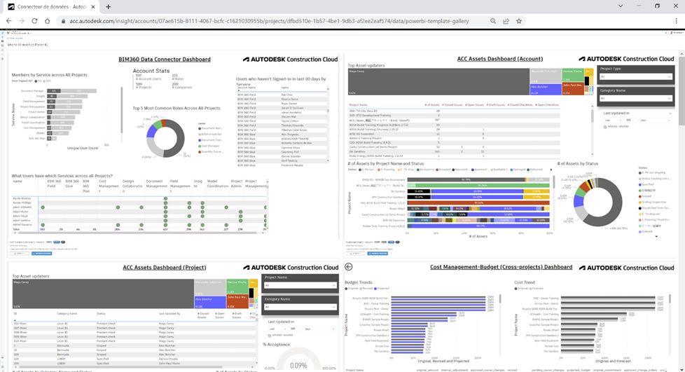This screenshot has width=685, height=372.
Task: Select Dariusz Klozke green treemap tile, Account dashboard
Action: (573, 75)
